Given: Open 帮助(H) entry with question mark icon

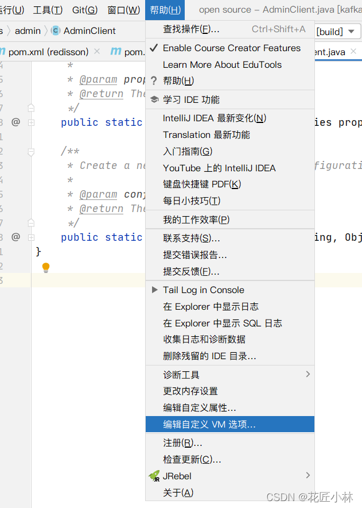Looking at the screenshot, I should 230,80.
